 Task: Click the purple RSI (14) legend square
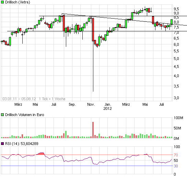click(2, 144)
